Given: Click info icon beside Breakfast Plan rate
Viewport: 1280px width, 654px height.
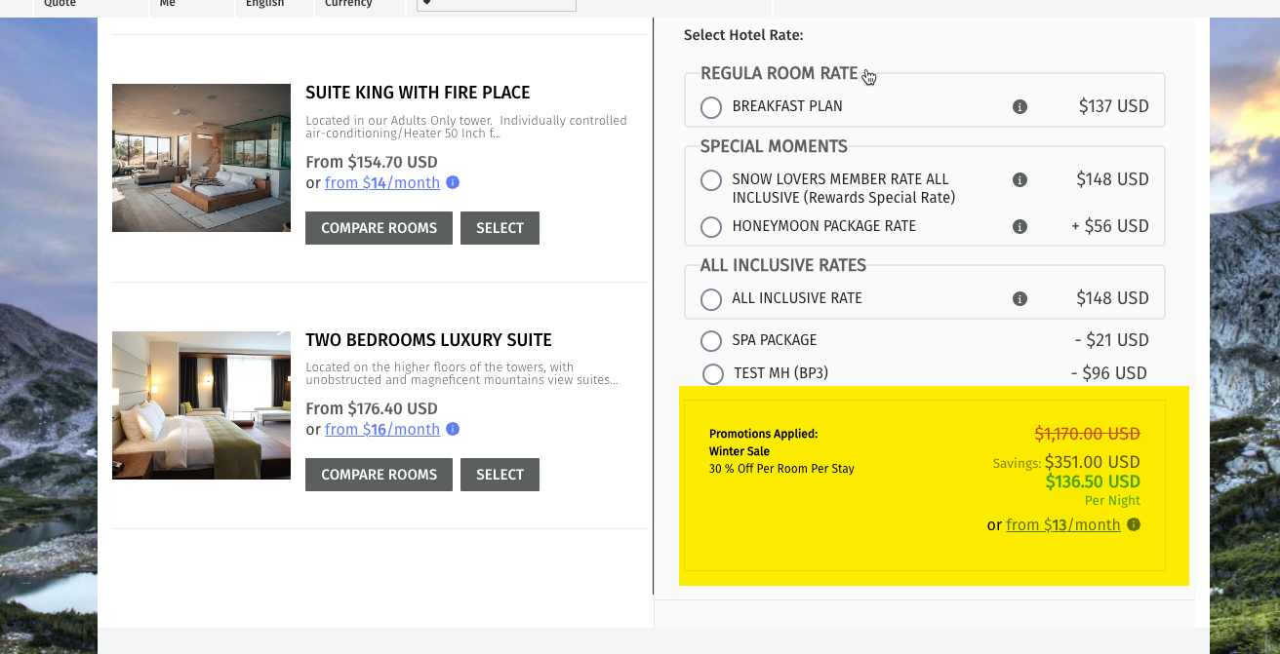Looking at the screenshot, I should point(1020,107).
